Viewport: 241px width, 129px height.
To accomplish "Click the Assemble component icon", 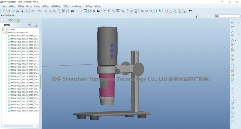I will pos(232,71).
